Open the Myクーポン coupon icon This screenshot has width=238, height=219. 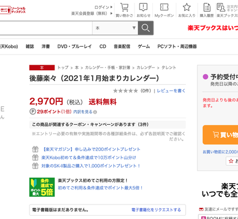click(x=164, y=7)
